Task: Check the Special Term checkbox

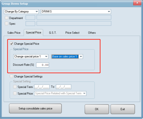Action: [15, 87]
